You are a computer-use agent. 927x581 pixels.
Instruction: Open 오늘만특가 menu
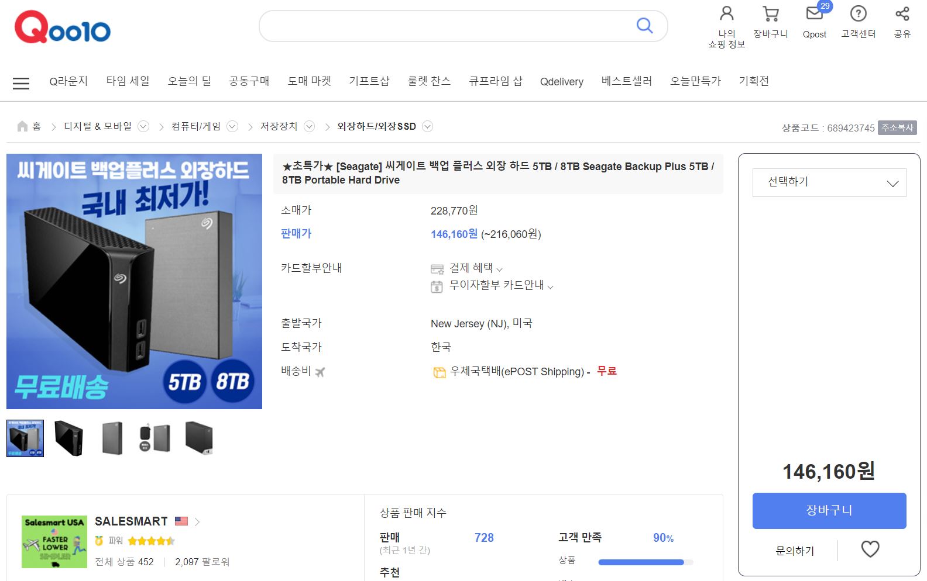tap(695, 81)
